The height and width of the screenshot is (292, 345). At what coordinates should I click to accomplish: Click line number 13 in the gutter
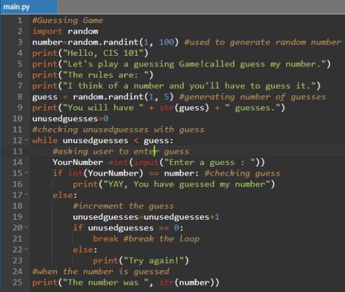pyautogui.click(x=17, y=151)
